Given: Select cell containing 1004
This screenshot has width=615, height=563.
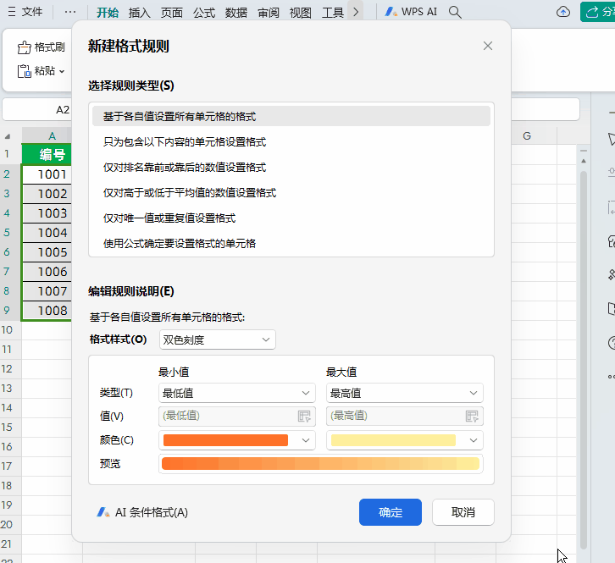Looking at the screenshot, I should pyautogui.click(x=47, y=233).
